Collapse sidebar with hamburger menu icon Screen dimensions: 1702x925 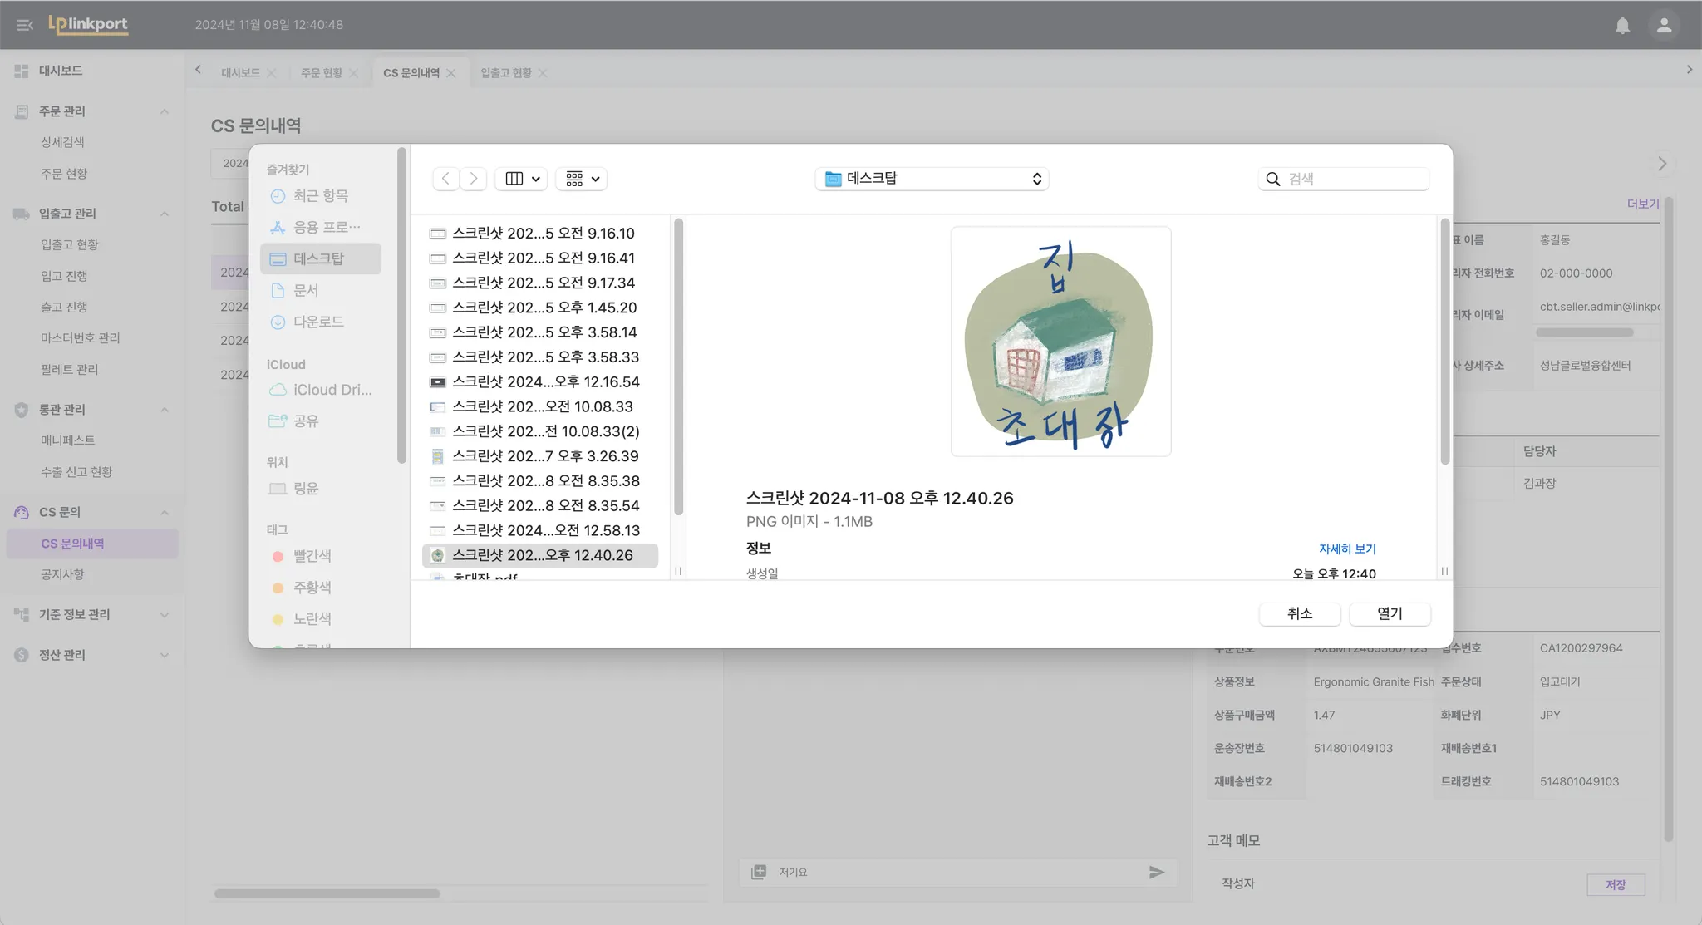pyautogui.click(x=25, y=25)
